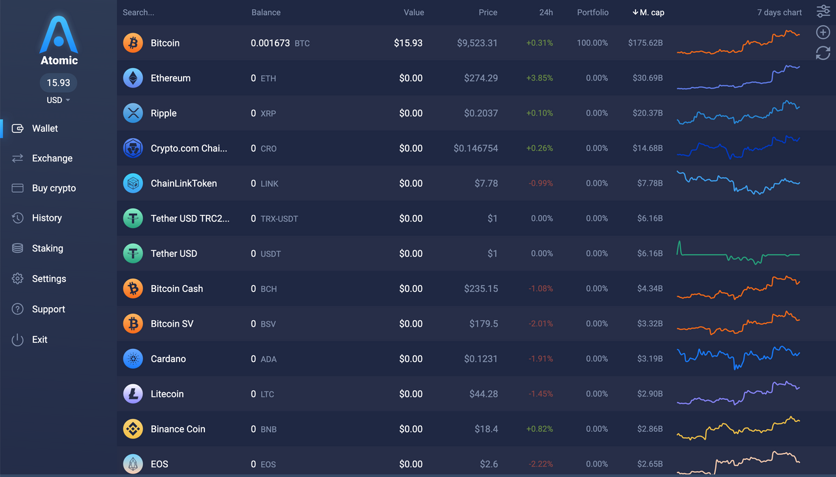Open the Buy crypto section

point(54,188)
